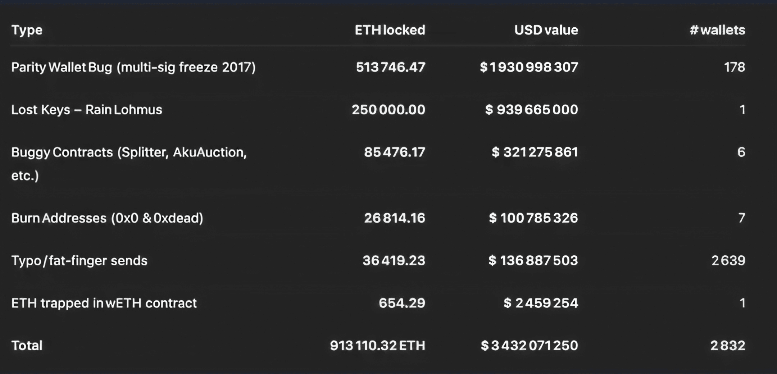Click the 178 wallets count cell
777x374 pixels.
pos(735,67)
